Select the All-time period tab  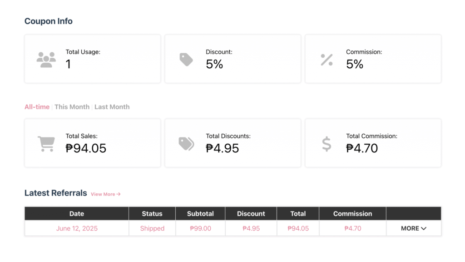pyautogui.click(x=37, y=107)
